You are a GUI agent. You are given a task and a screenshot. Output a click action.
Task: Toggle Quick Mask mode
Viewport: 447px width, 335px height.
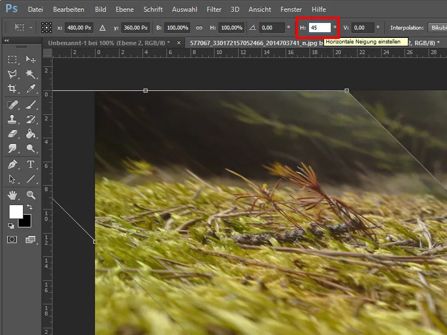(x=12, y=240)
